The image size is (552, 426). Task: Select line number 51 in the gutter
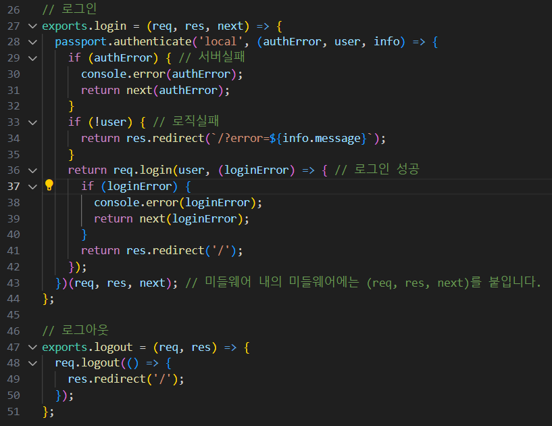[14, 412]
